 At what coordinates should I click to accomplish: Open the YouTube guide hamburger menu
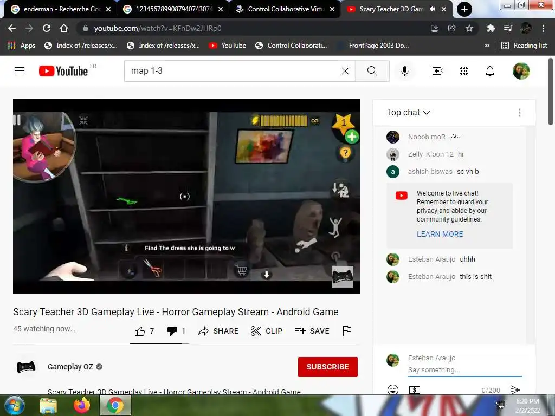pos(20,71)
